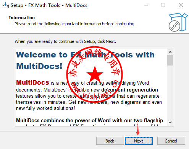Close the Setup window
Viewport: 189px width, 149px height.
(x=181, y=5)
